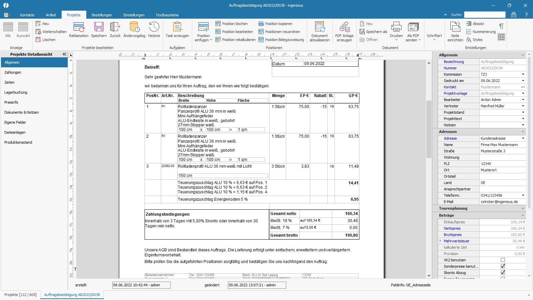The width and height of the screenshot is (533, 300).
Task: Open the Historie clock icon
Action: 154,27
